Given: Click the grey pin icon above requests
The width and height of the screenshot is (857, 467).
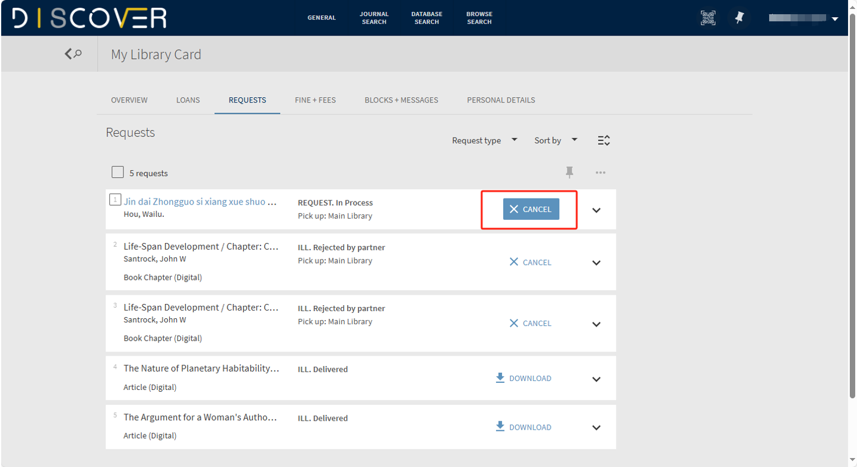Looking at the screenshot, I should pos(570,172).
